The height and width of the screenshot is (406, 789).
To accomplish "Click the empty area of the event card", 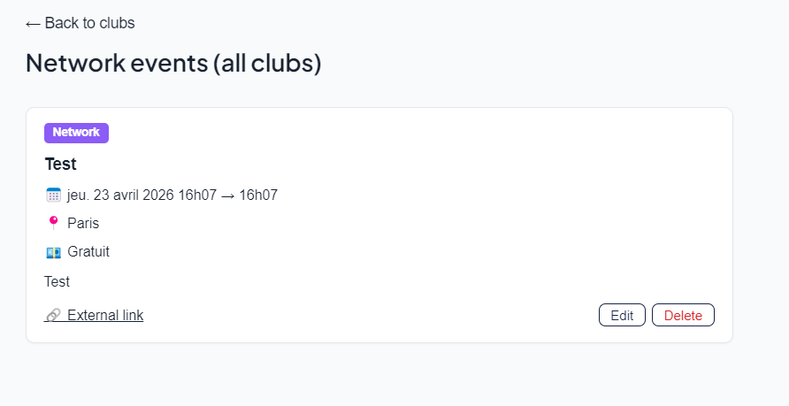I will (x=442, y=239).
